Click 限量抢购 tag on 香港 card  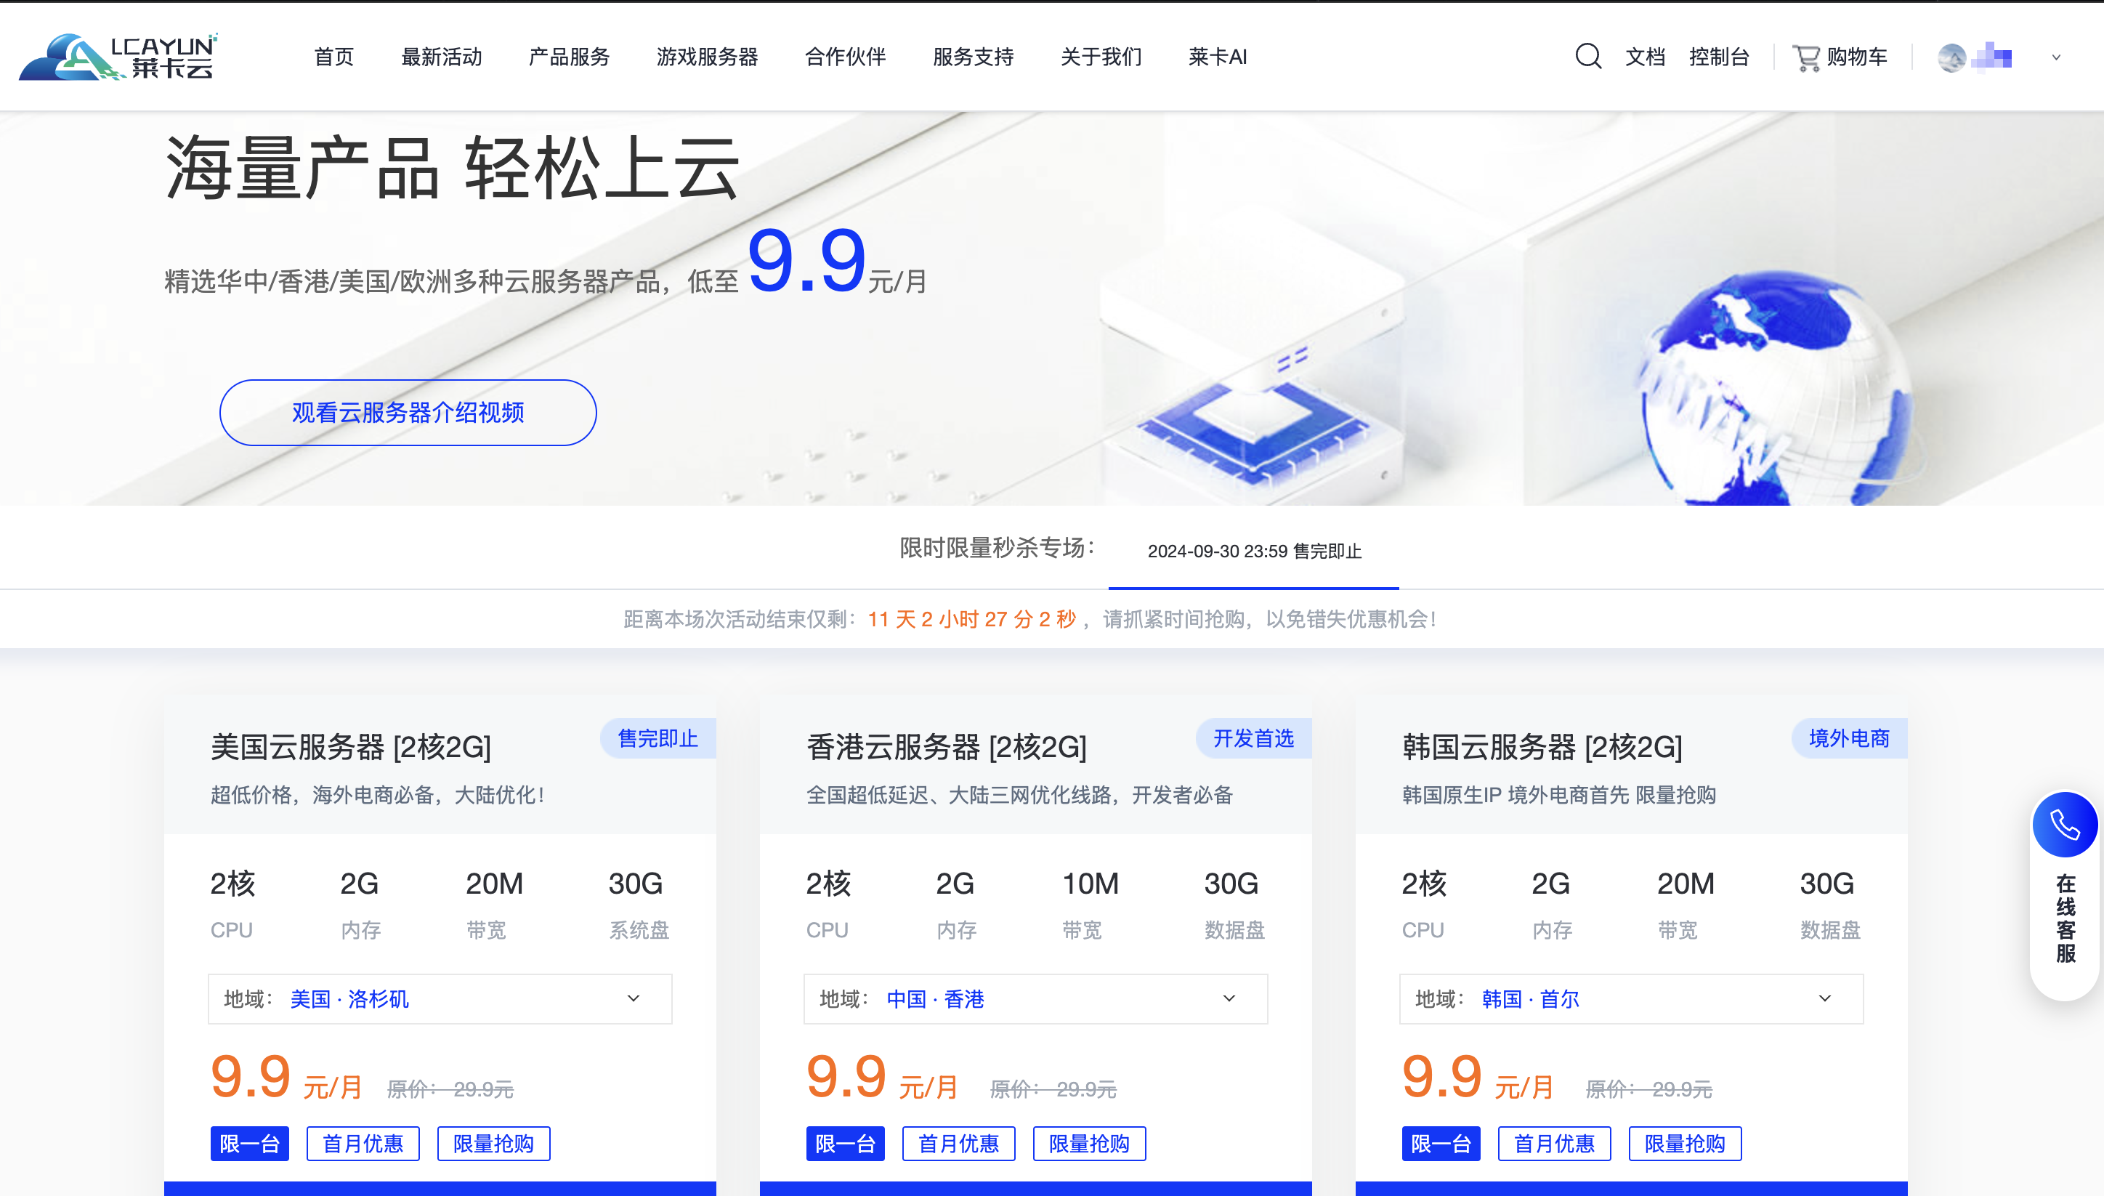tap(1089, 1144)
